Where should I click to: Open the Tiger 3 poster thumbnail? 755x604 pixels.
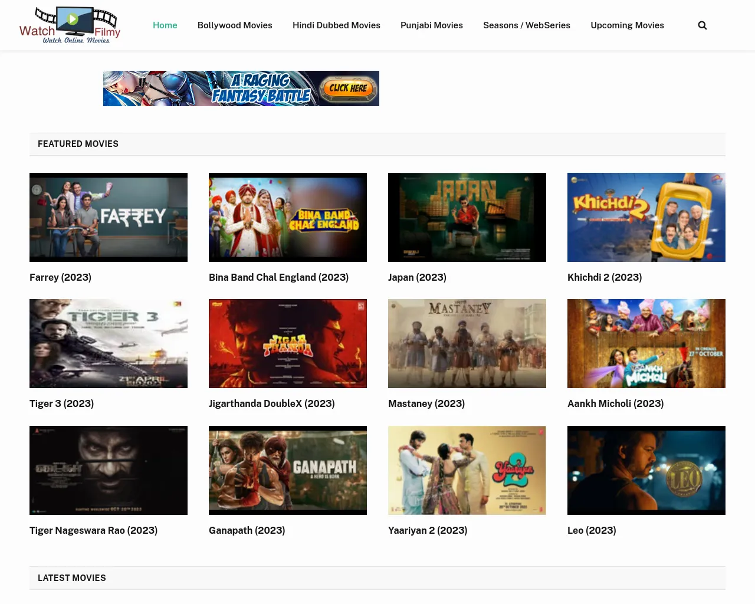tap(109, 343)
